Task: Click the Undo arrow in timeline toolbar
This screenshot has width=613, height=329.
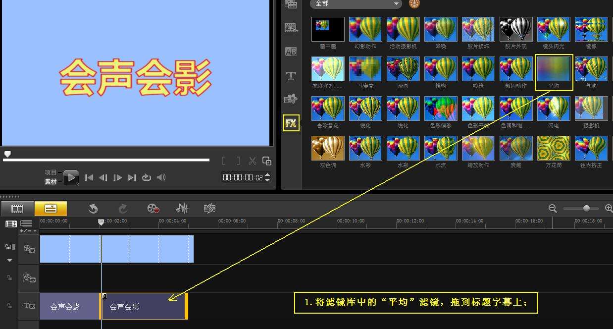Action: (93, 209)
